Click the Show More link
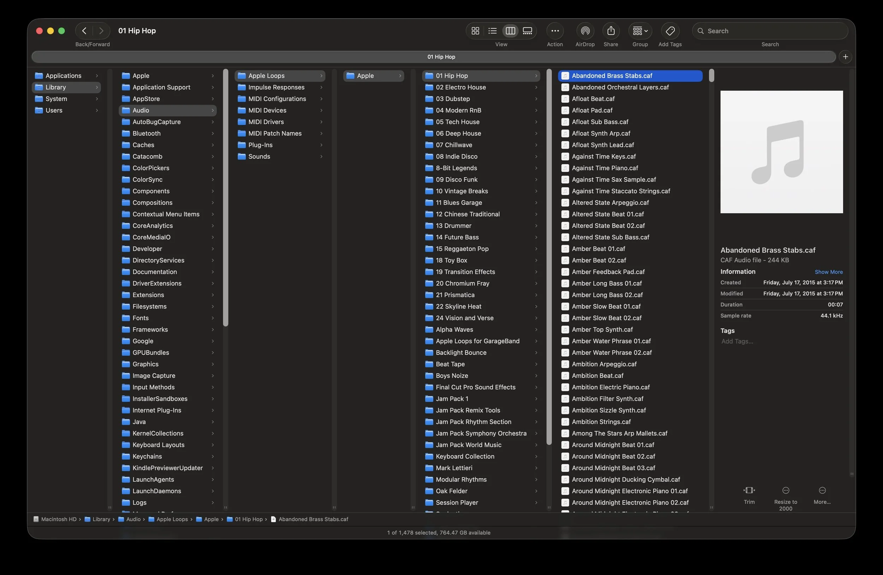This screenshot has height=575, width=883. click(828, 272)
